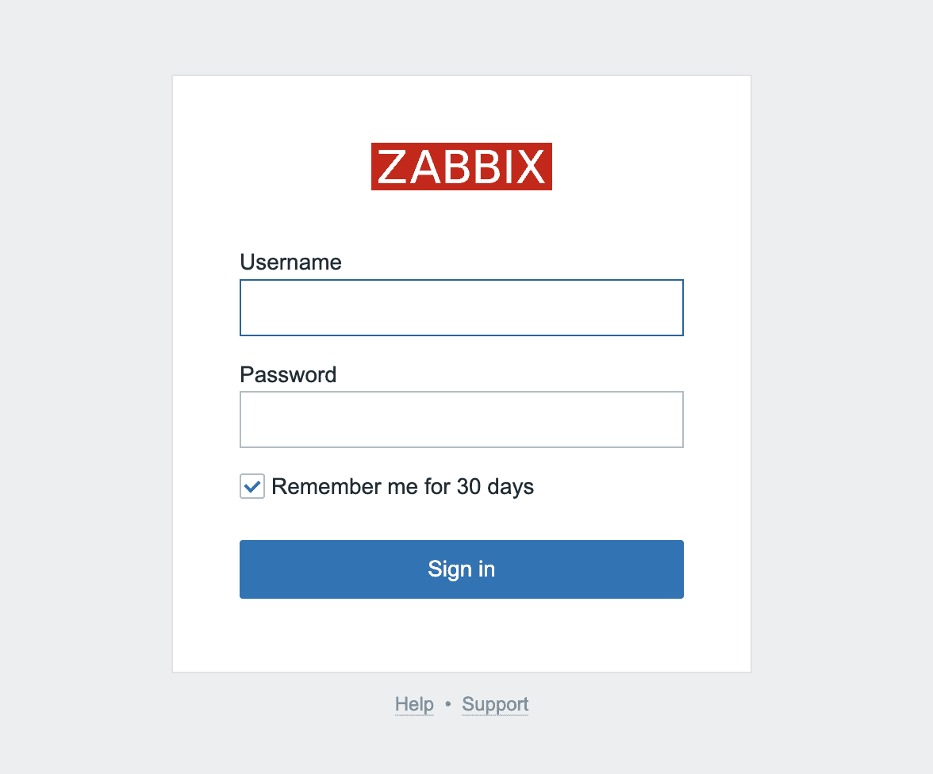Image resolution: width=933 pixels, height=774 pixels.
Task: Click inside the Password input field
Action: click(461, 420)
